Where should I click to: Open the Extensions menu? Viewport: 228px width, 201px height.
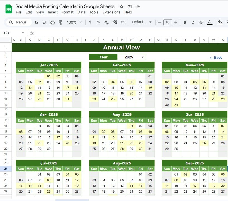coord(111,12)
